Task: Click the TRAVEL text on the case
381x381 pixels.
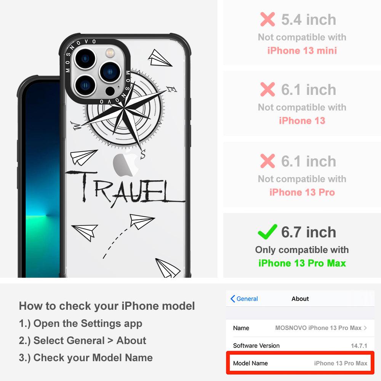Action: coord(126,188)
